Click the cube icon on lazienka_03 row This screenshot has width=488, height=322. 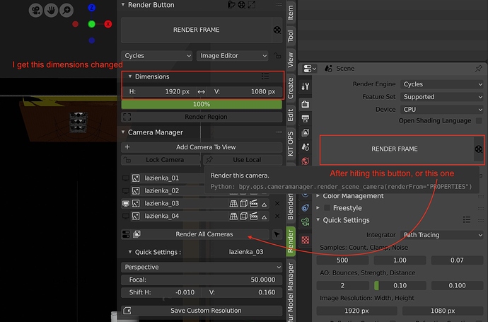tap(244, 204)
